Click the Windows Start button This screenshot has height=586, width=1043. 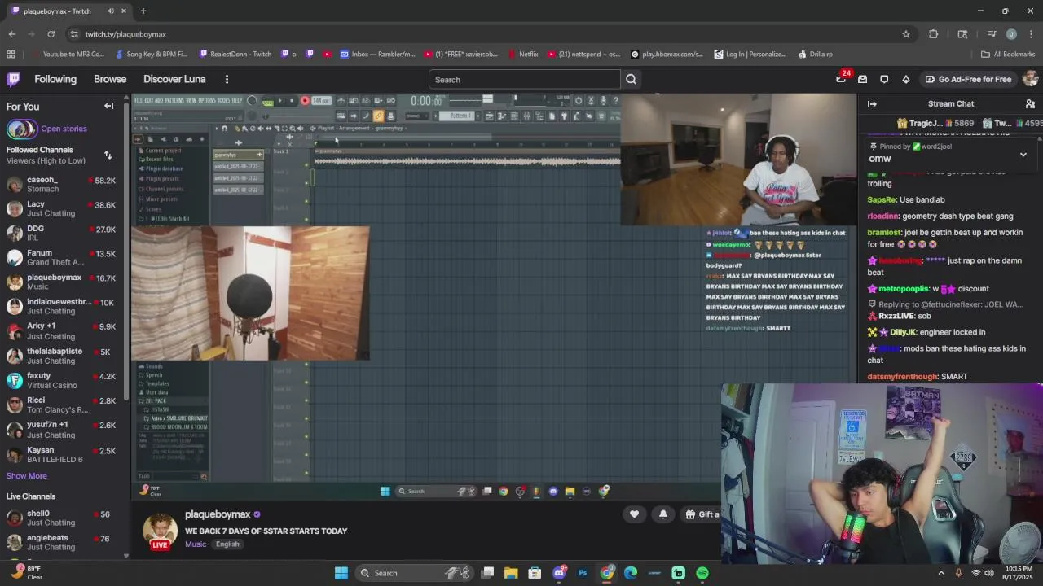coord(341,573)
